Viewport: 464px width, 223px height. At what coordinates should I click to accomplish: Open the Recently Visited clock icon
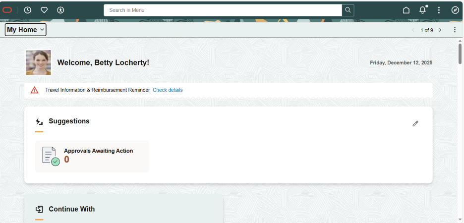[28, 10]
